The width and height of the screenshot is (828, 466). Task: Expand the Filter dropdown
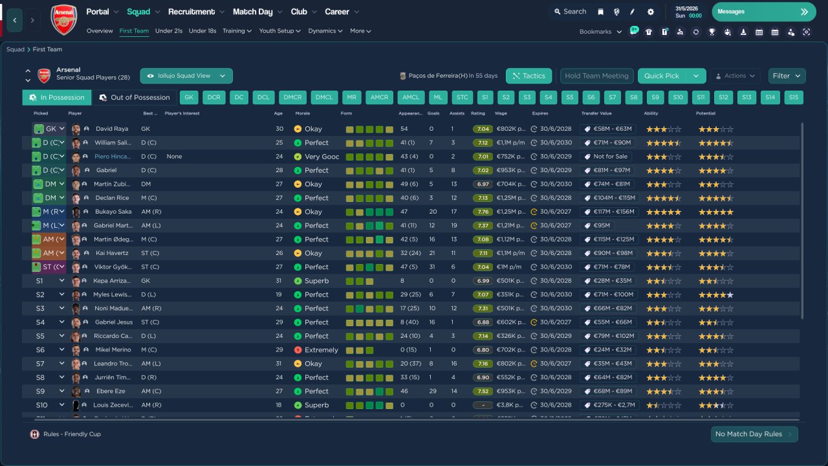tap(787, 76)
